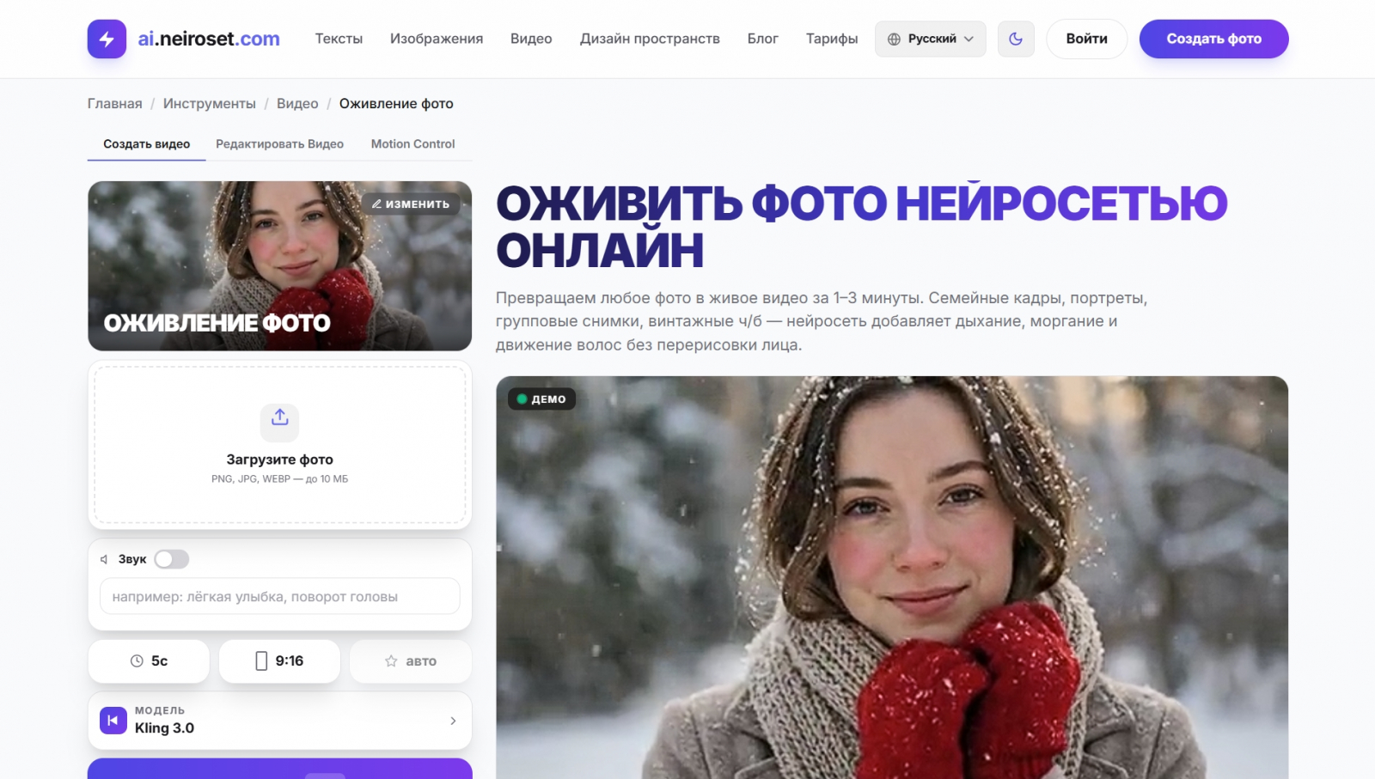Switch to the Создать видео tab
The height and width of the screenshot is (779, 1375).
tap(147, 144)
